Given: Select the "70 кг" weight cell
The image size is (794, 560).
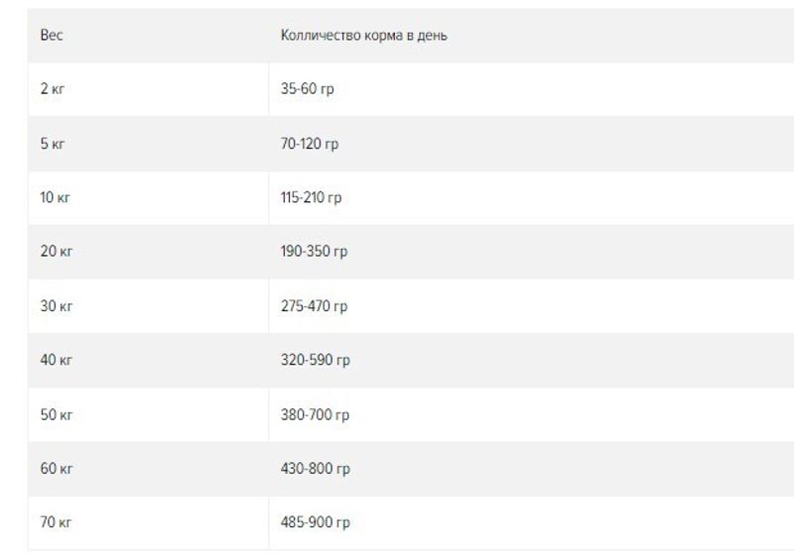Looking at the screenshot, I should tap(57, 522).
